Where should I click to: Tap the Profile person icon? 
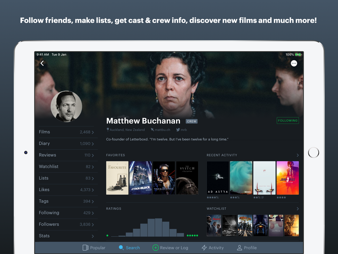(239, 248)
